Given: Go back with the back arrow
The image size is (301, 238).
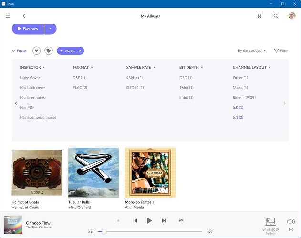Looking at the screenshot, I should tap(24, 16).
